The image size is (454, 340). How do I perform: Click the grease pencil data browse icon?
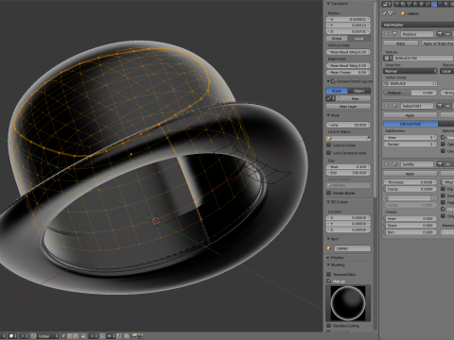click(x=330, y=98)
